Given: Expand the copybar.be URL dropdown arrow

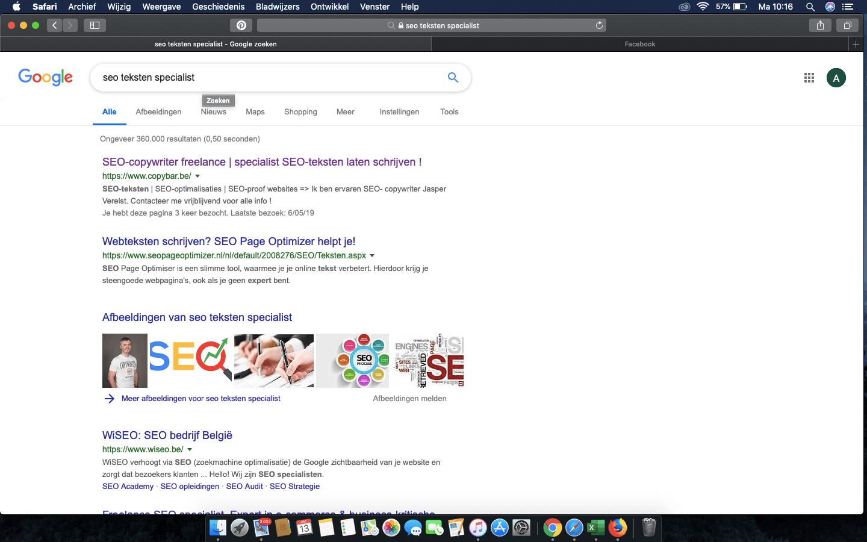Looking at the screenshot, I should (x=197, y=176).
